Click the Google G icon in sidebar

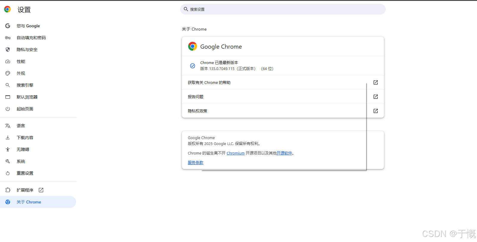pyautogui.click(x=8, y=26)
